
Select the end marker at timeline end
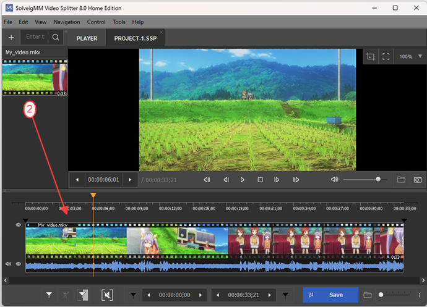[404, 221]
